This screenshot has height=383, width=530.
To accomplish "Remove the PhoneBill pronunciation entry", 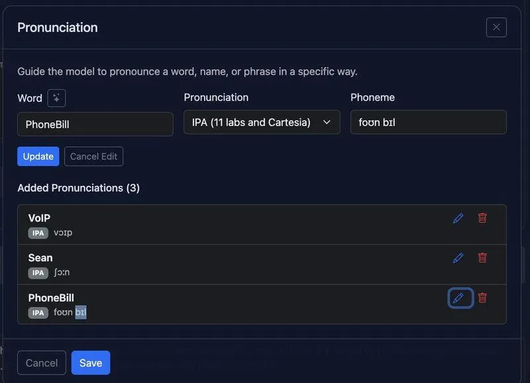I will click(x=482, y=298).
